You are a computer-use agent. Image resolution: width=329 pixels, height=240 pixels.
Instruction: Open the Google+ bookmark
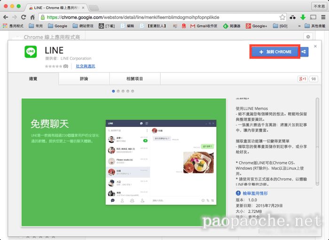pyautogui.click(x=257, y=26)
